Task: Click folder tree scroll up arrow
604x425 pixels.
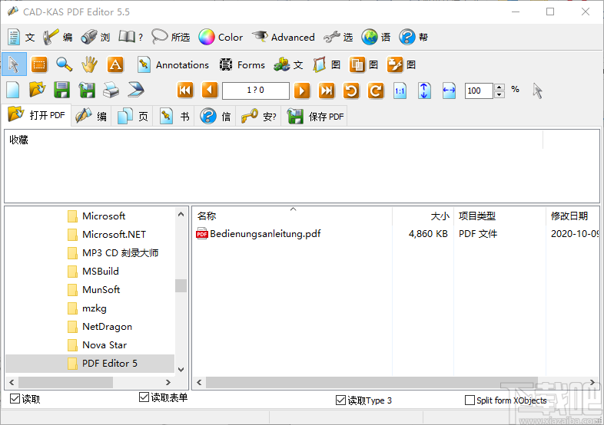Action: pyautogui.click(x=181, y=214)
